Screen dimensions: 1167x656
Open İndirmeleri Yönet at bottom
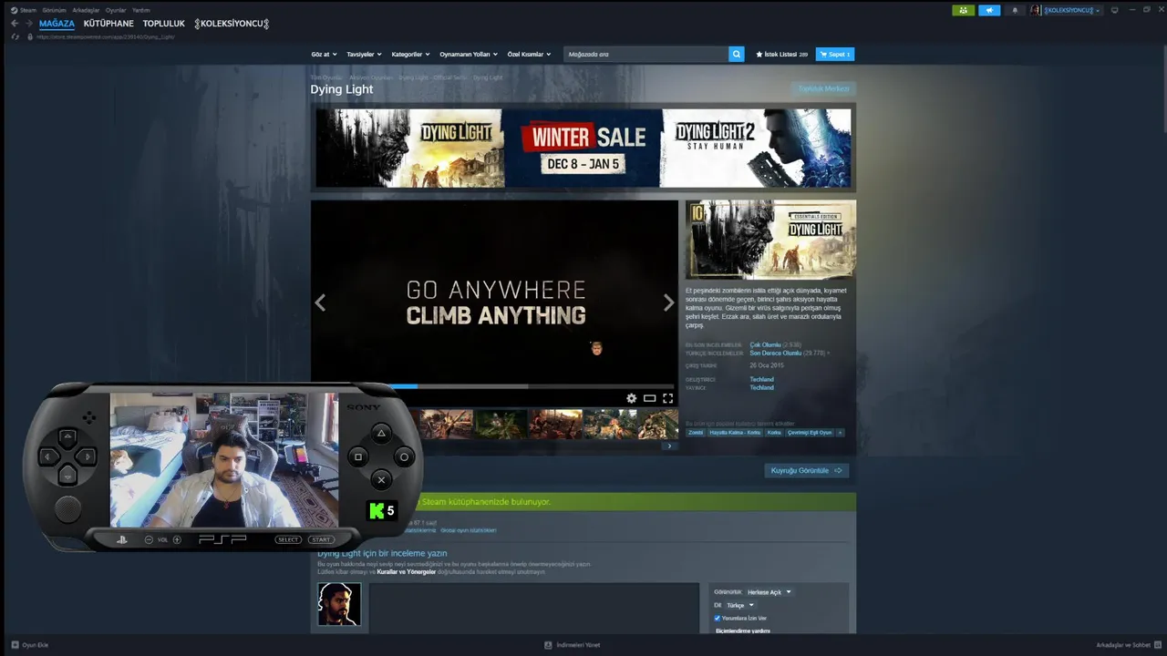coord(573,645)
